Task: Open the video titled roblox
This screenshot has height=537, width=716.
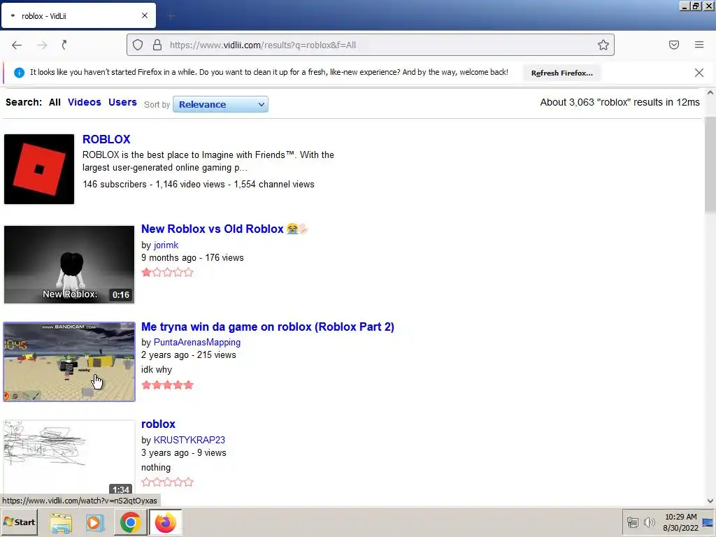Action: coord(158,424)
